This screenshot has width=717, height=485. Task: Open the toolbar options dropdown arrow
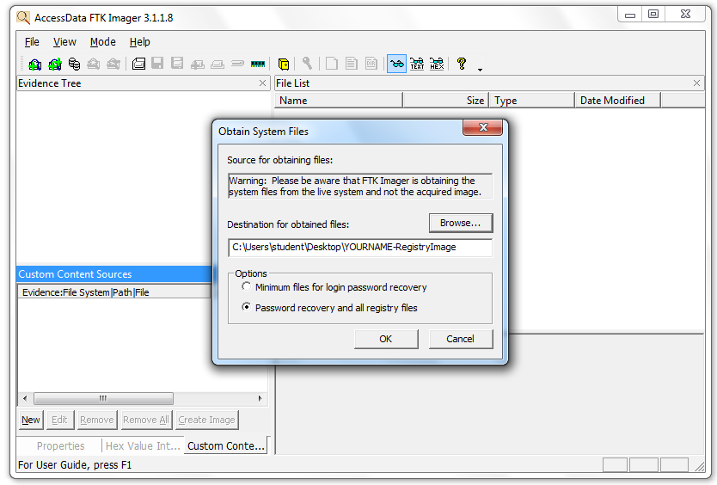point(480,70)
